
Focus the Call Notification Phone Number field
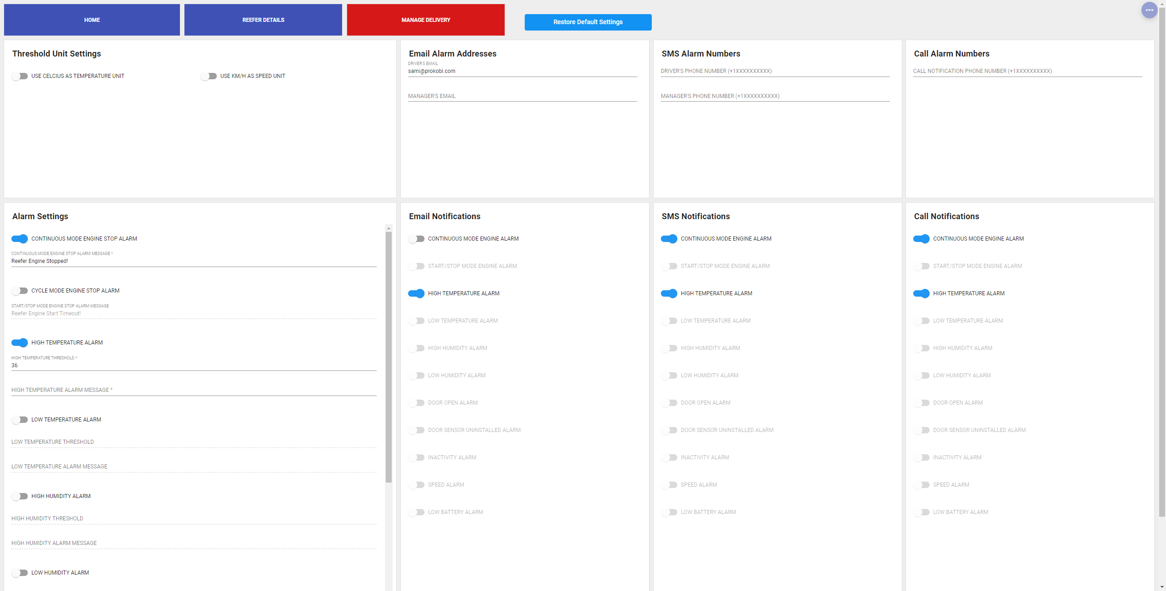(x=1027, y=71)
